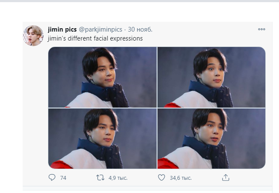This screenshot has height=193, width=279.
Task: Click the reply speech bubble icon
Action: pyautogui.click(x=52, y=177)
